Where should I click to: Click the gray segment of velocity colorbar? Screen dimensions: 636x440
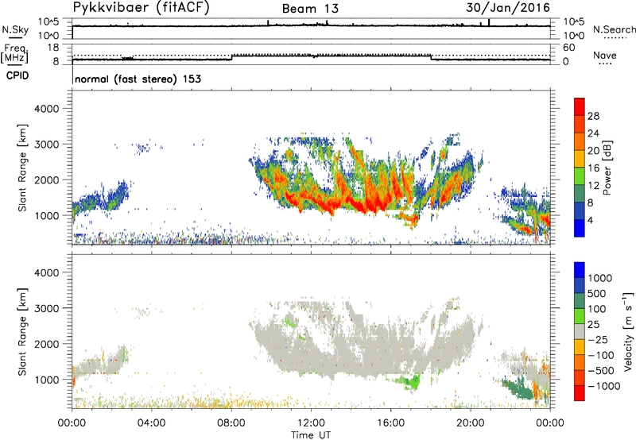(580, 331)
